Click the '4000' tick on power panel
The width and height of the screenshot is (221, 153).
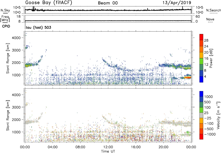(16, 38)
